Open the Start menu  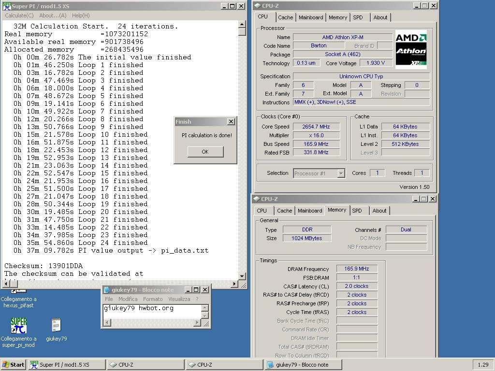click(13, 365)
